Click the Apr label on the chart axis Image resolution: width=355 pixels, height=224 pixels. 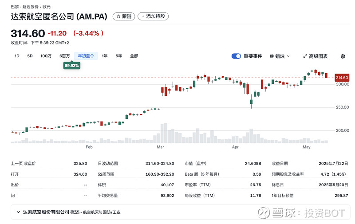pos(235,147)
